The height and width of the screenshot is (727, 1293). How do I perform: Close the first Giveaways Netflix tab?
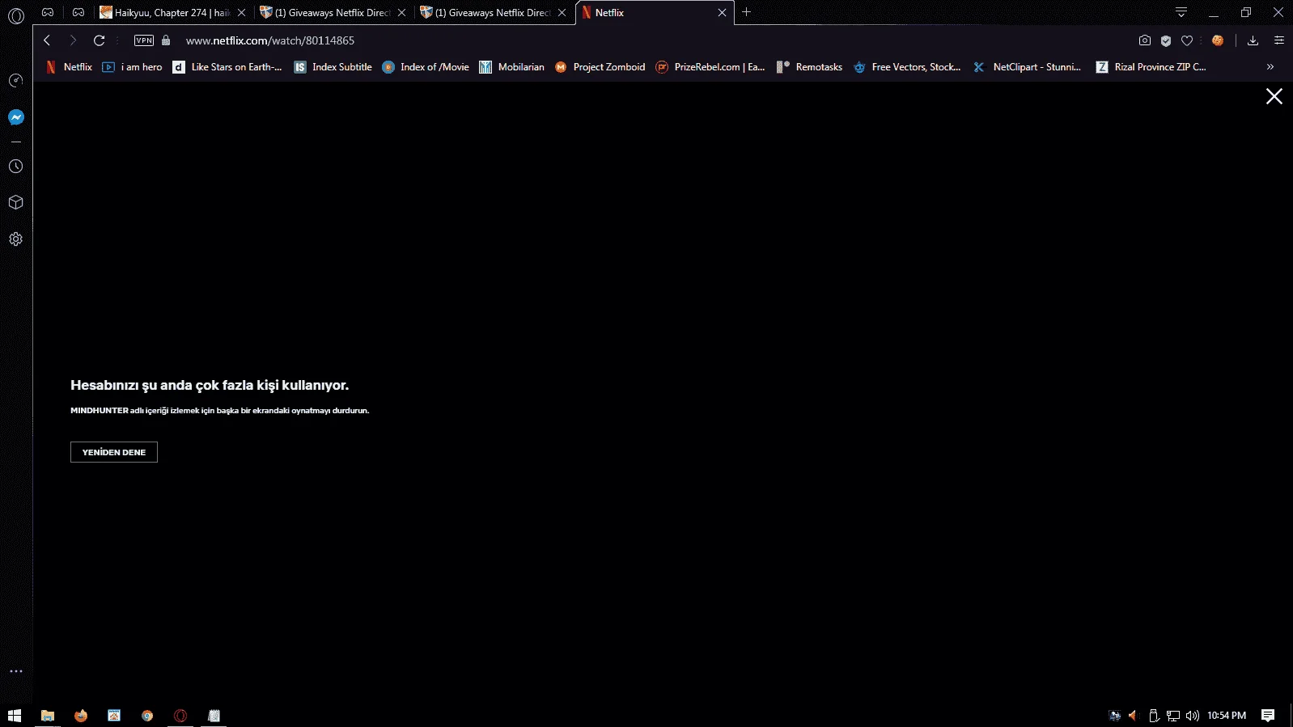401,12
